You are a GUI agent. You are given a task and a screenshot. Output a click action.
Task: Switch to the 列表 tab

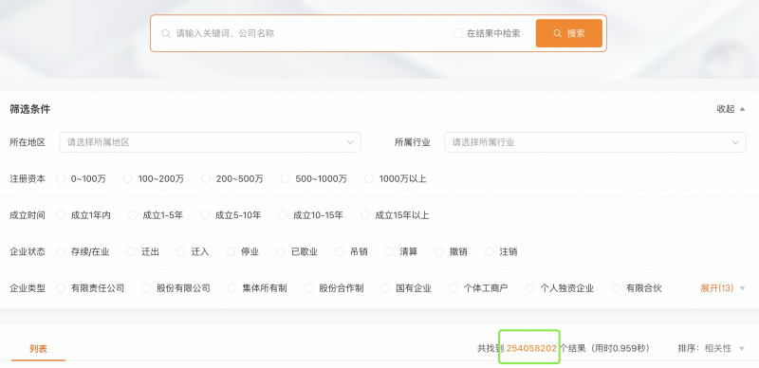pos(38,349)
